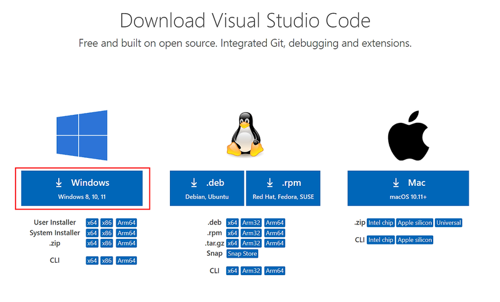Screen dimensions: 500x302
Task: Select Apple silicon Mac .zip download
Action: point(415,223)
